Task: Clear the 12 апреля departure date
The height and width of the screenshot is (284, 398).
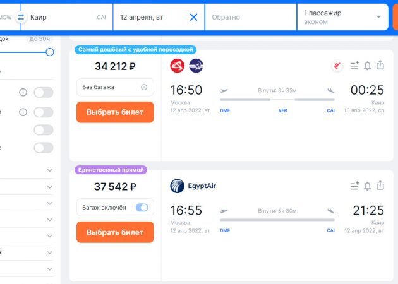Action: (x=193, y=17)
